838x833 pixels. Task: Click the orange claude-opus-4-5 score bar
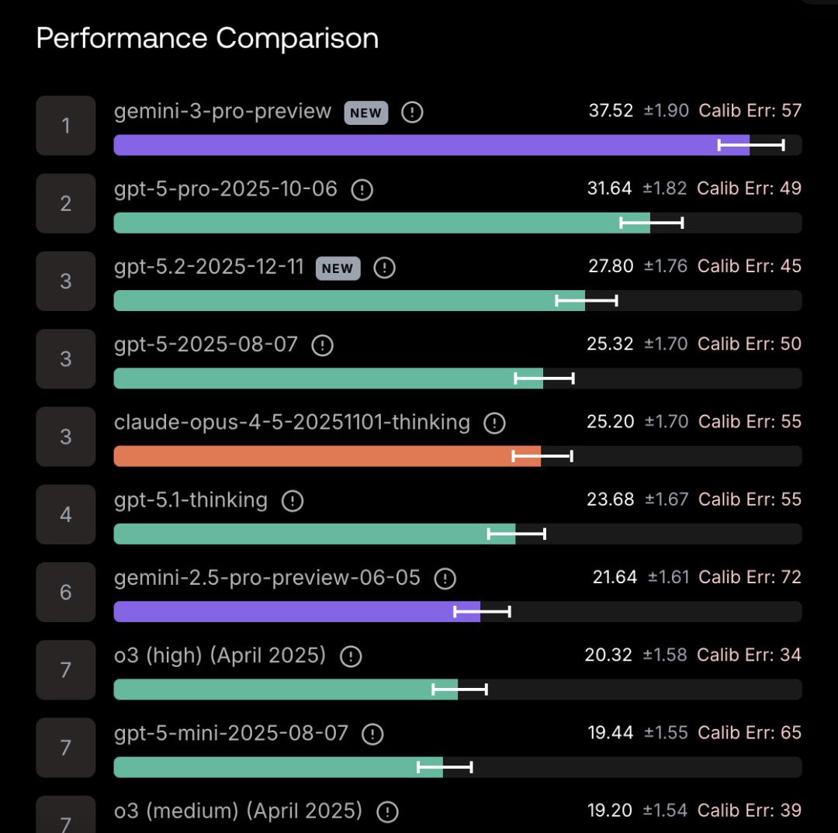[326, 456]
